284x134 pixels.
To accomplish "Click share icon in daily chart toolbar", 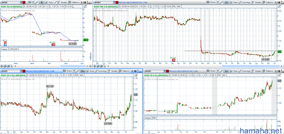I will (30, 2).
